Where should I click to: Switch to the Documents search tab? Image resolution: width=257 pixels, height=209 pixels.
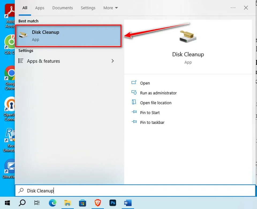point(62,8)
